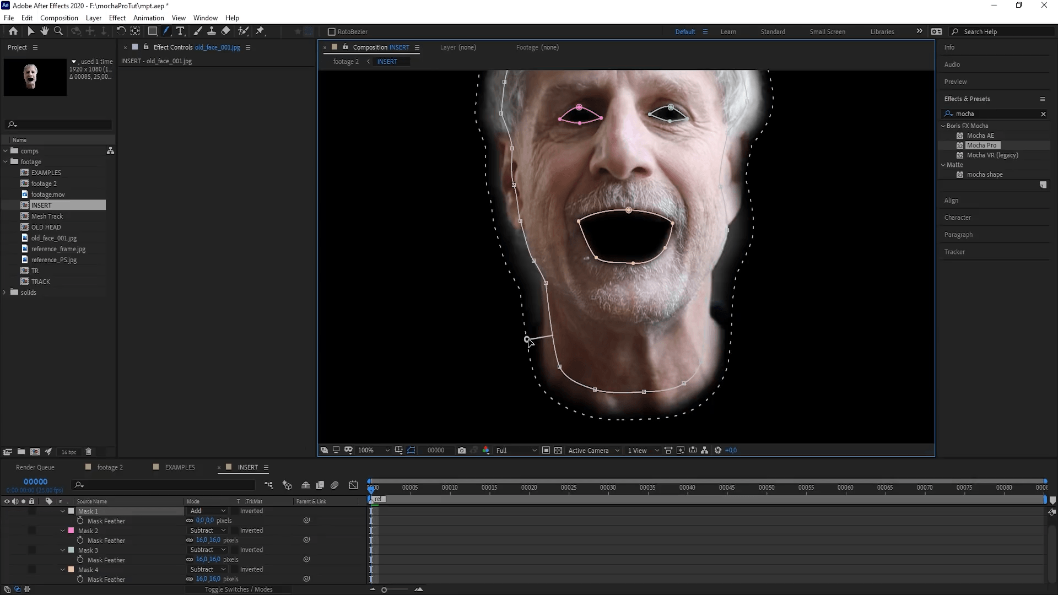Viewport: 1058px width, 595px height.
Task: Toggle the transparency grid icon in viewer
Action: (558, 450)
